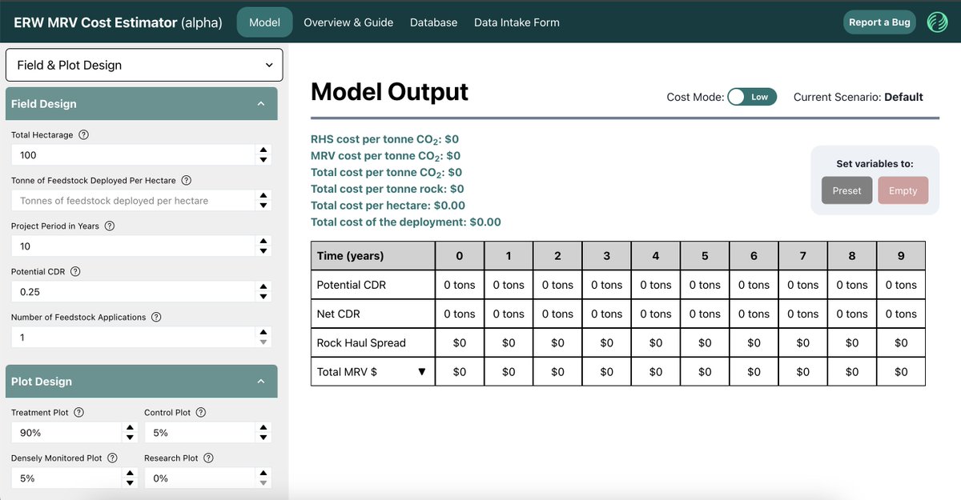Click Densely Monitored Plot input showing 5%

[67, 478]
